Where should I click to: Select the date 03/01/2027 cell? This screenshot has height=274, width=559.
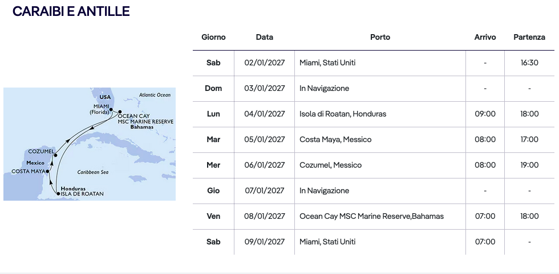[x=265, y=89]
